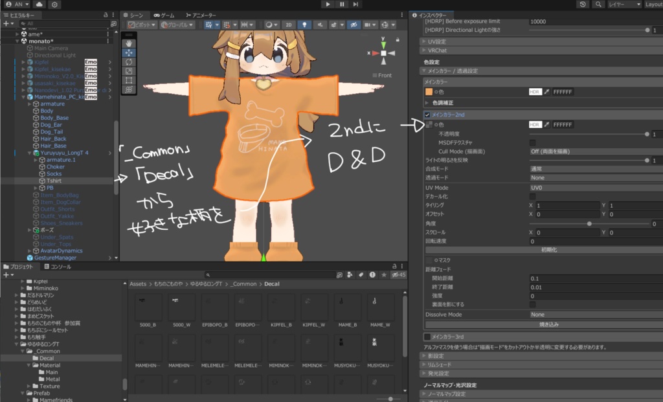Screen dimensions: 663x402
Task: Click the eyedropper beside main color FFFFFF
Action: [546, 92]
